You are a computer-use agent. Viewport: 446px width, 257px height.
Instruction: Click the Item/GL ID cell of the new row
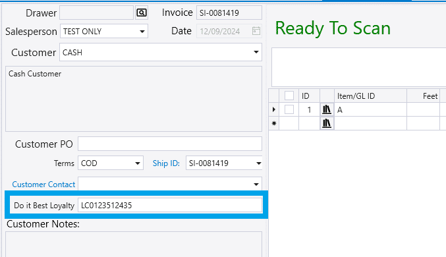point(370,123)
